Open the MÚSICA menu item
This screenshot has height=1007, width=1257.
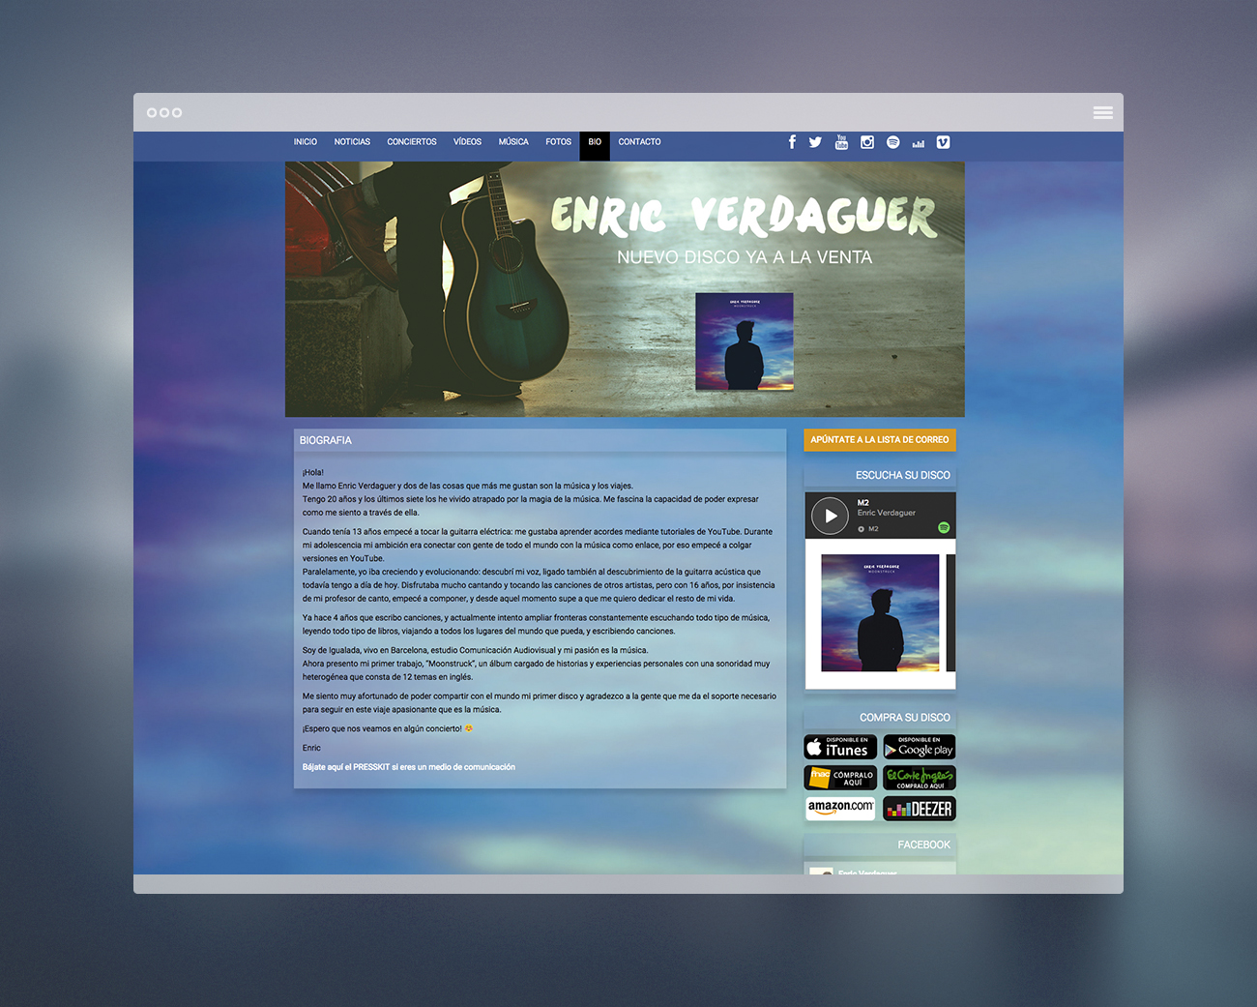(x=513, y=142)
